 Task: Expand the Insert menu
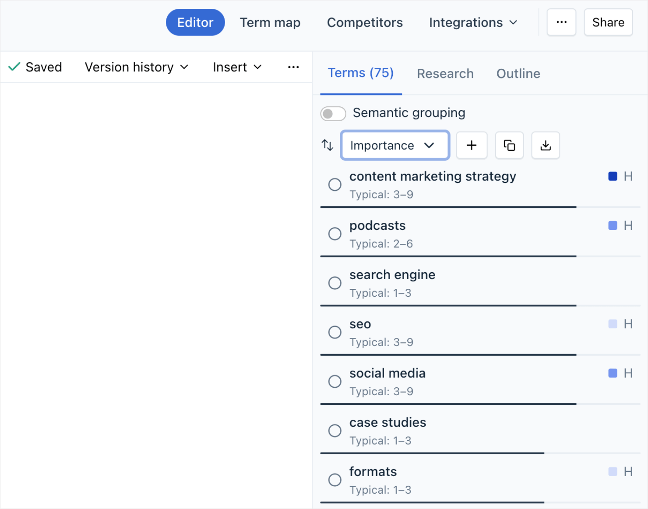tap(237, 67)
